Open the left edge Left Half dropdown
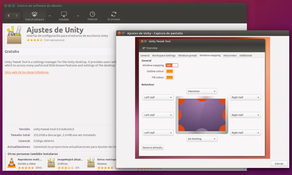 (158, 115)
